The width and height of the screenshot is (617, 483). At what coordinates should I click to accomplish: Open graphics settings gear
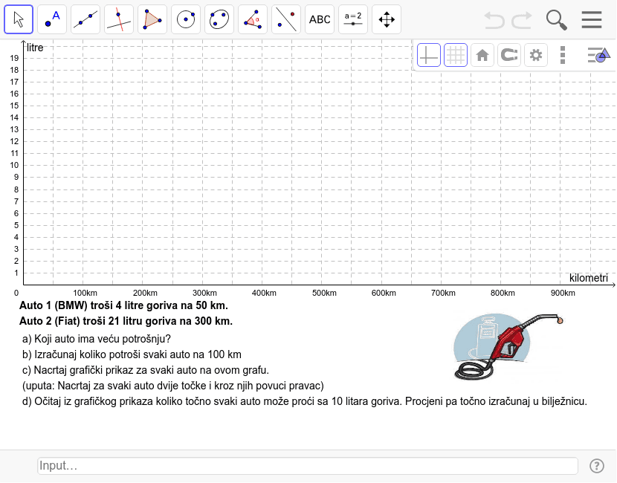[x=536, y=55]
